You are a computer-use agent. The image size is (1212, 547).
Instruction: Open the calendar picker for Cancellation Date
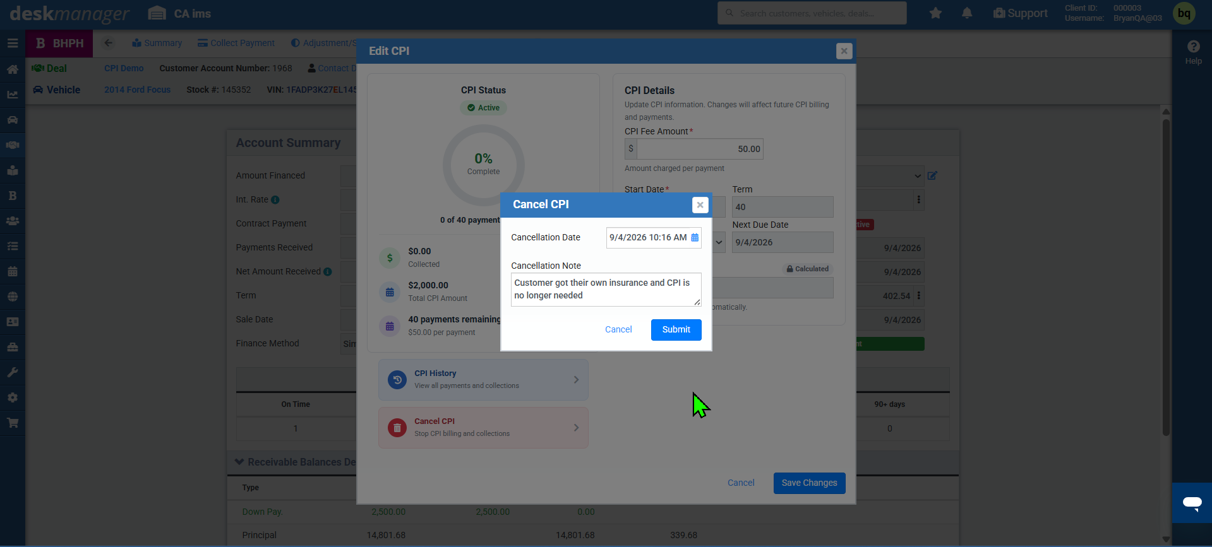(695, 238)
